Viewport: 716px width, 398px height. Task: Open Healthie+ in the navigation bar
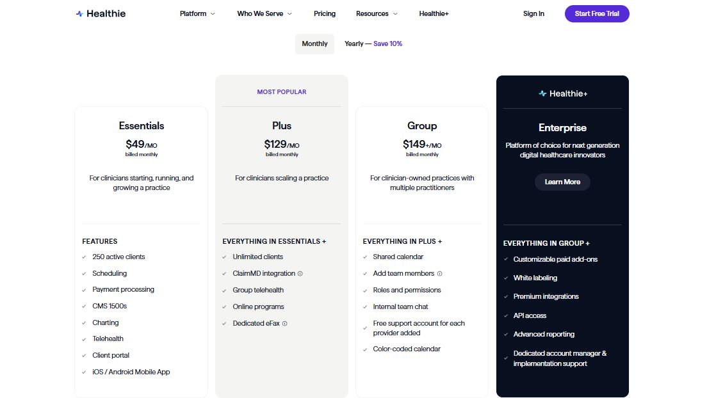coord(434,13)
